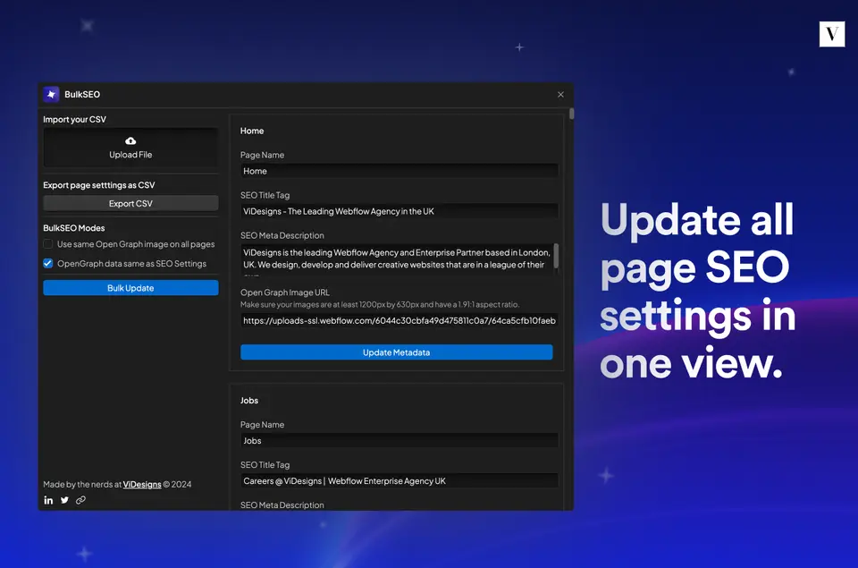Image resolution: width=858 pixels, height=568 pixels.
Task: Click the "Update all page SEO settings" headline
Action: click(697, 291)
